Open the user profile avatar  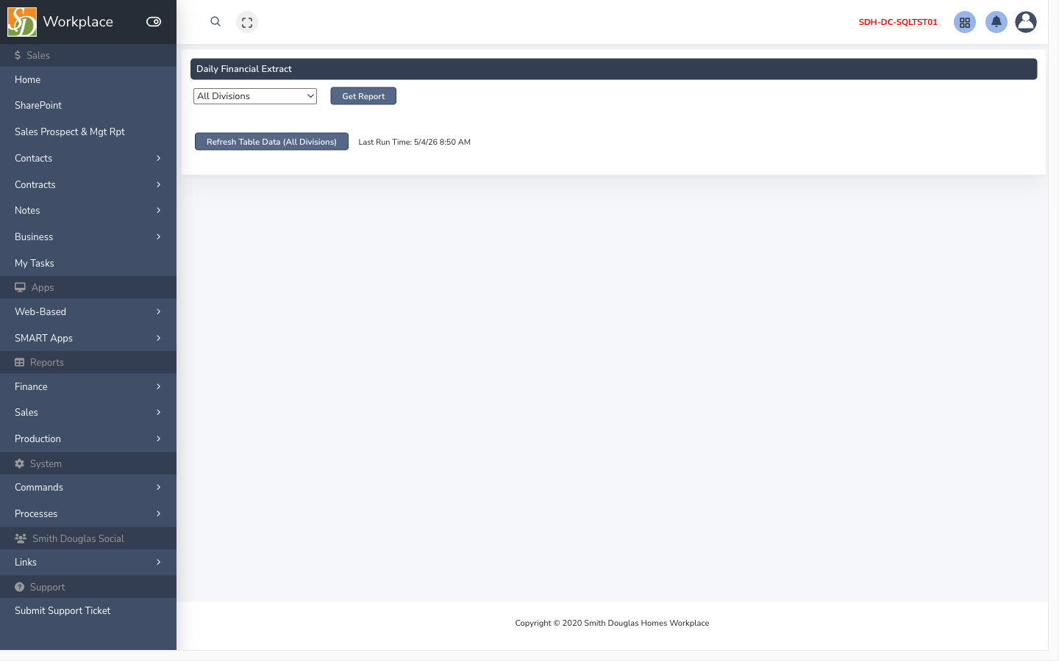tap(1026, 22)
